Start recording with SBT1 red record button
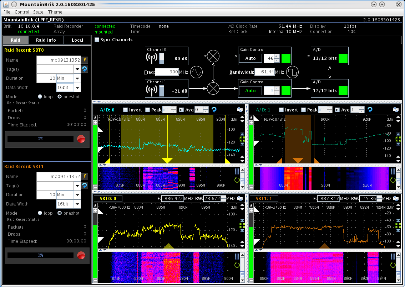This screenshot has width=405, height=287. click(x=81, y=255)
